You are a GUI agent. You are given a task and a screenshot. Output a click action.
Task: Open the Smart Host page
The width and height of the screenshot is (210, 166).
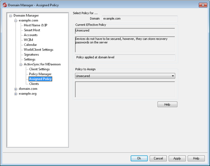32,30
